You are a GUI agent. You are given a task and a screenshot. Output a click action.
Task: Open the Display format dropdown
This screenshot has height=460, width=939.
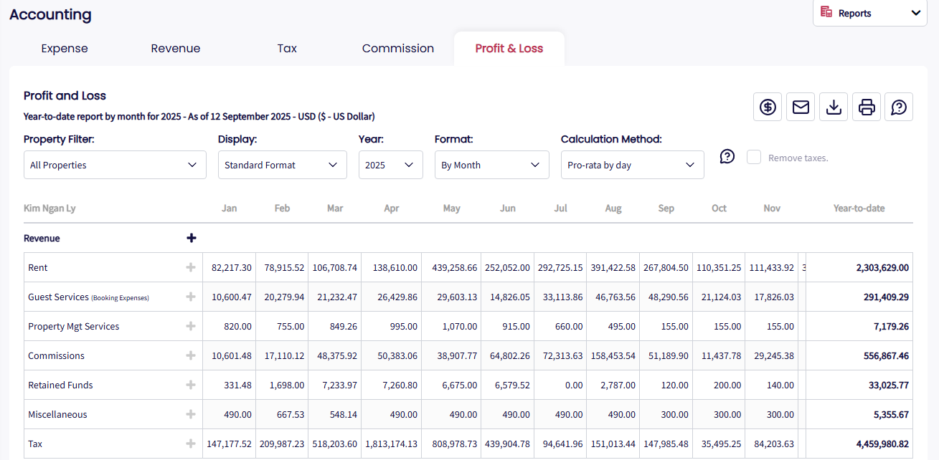click(x=282, y=165)
